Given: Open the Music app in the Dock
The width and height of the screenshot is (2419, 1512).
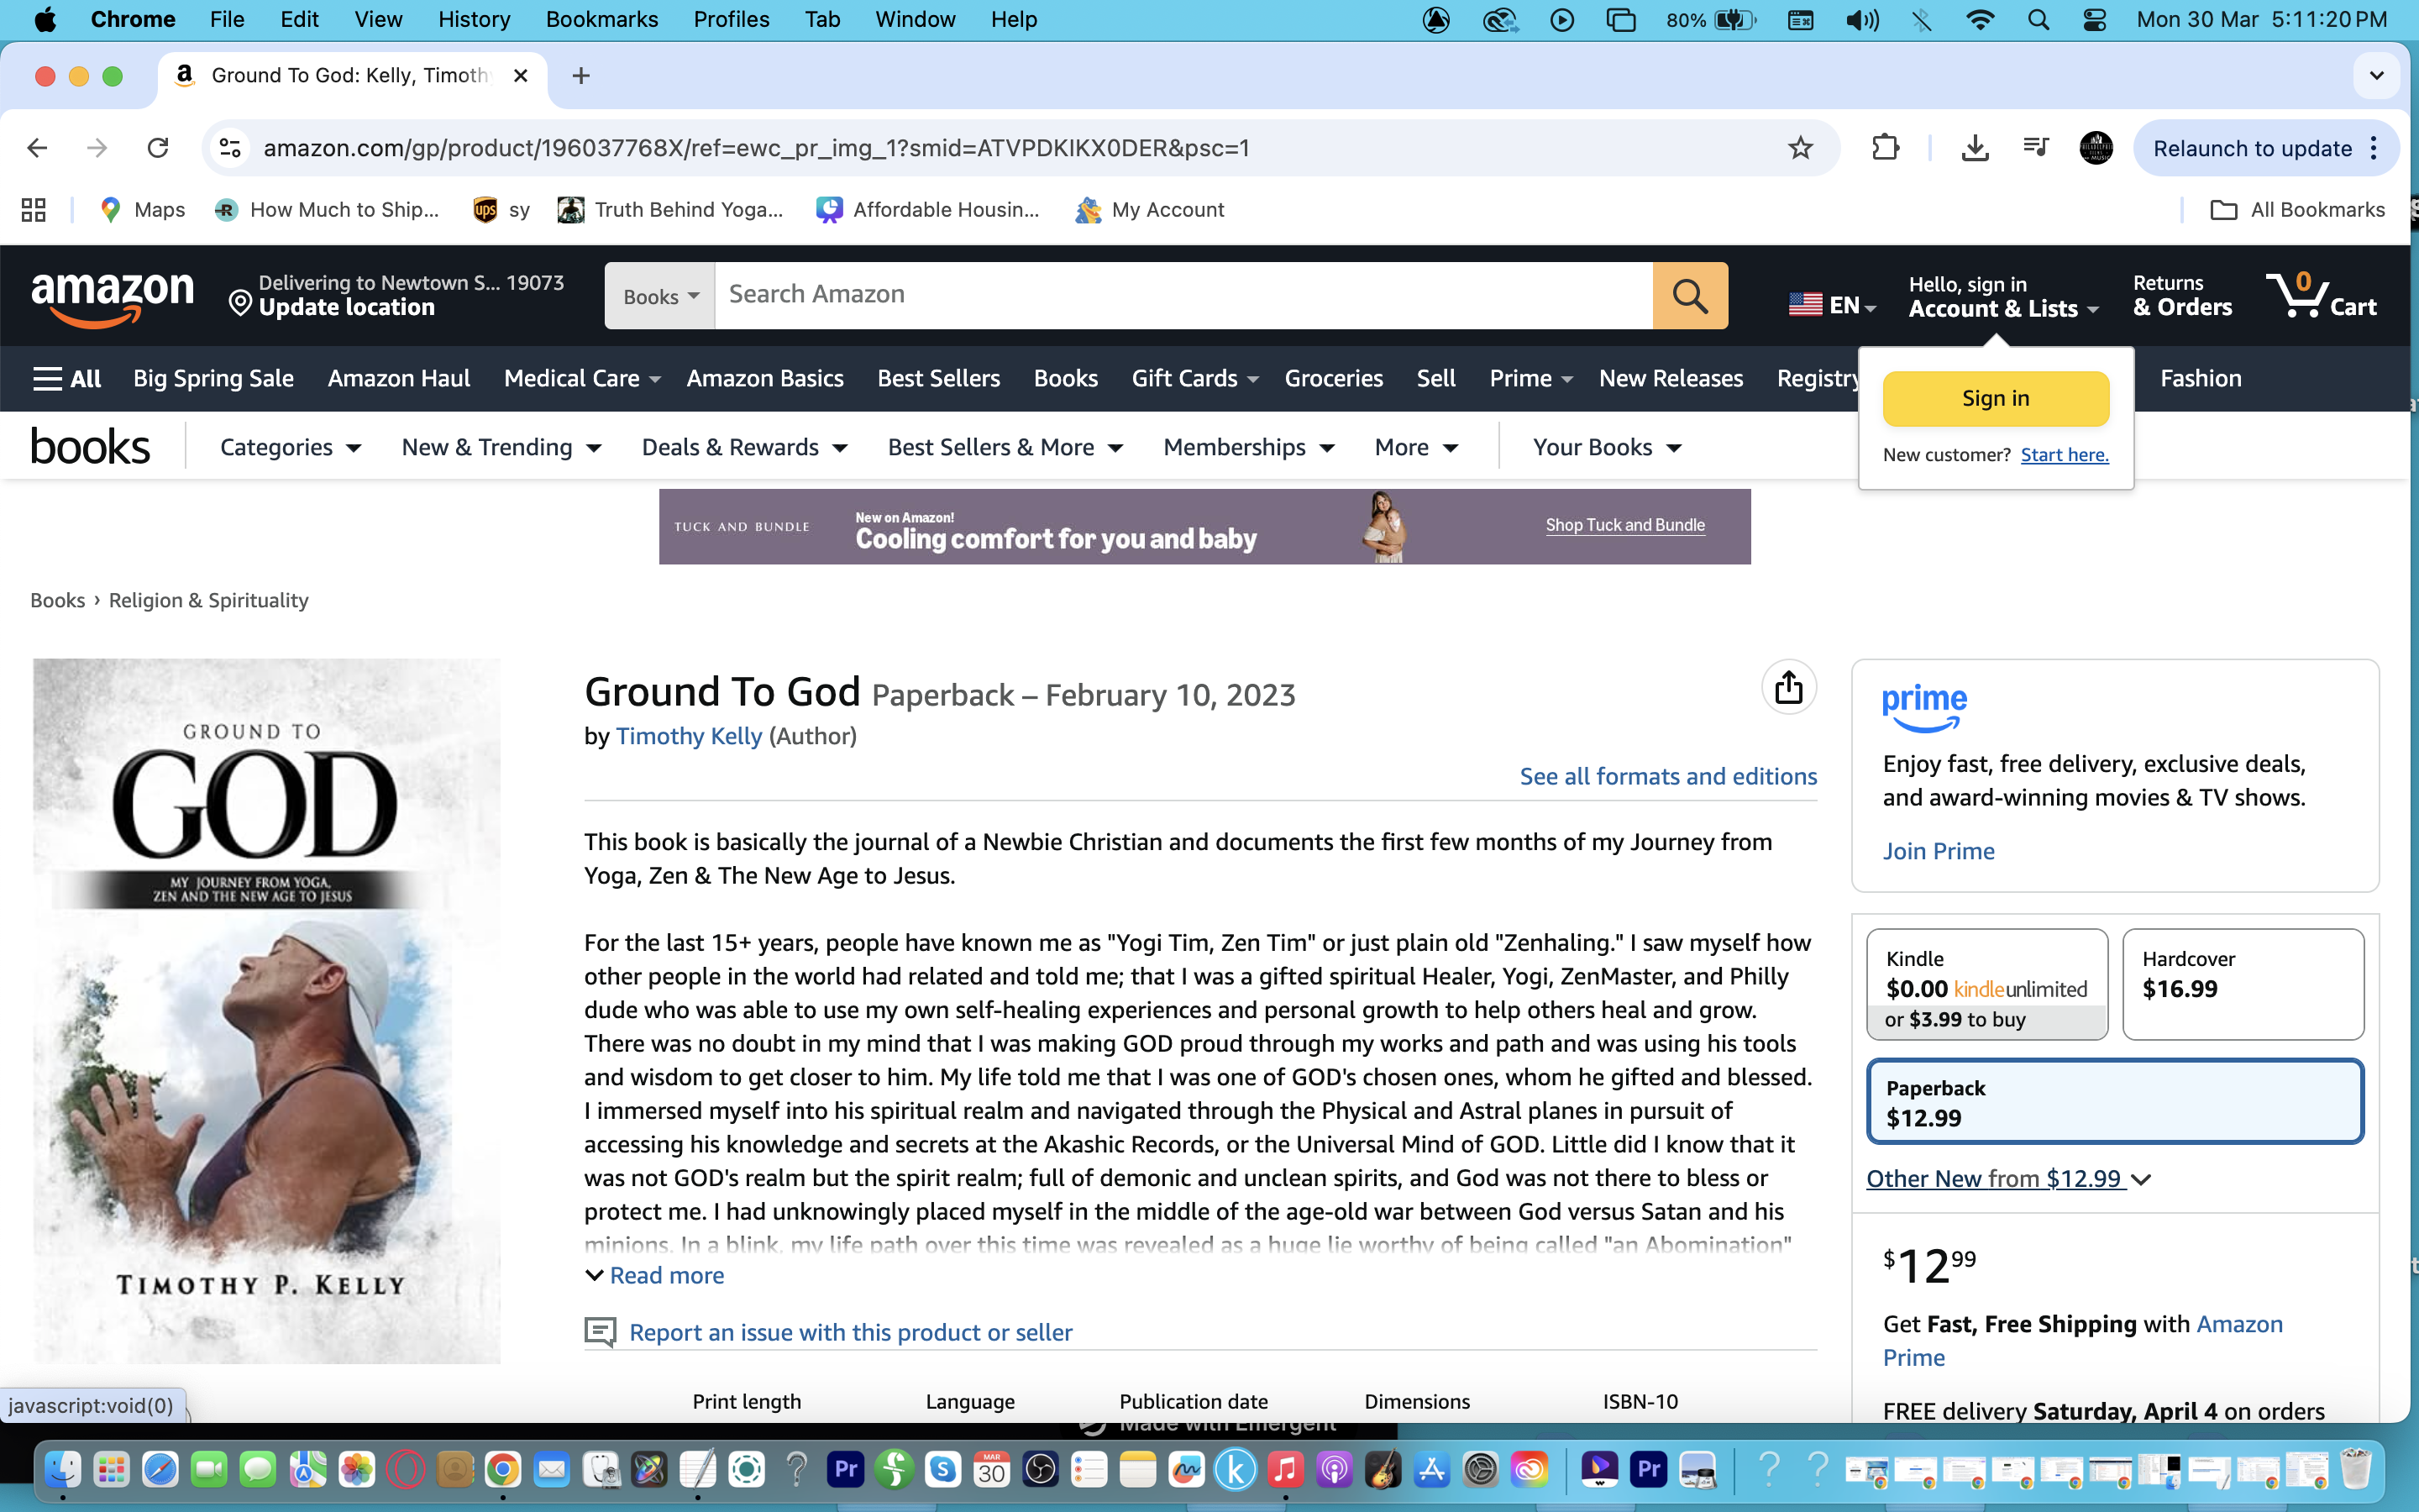Looking at the screenshot, I should tap(1285, 1469).
